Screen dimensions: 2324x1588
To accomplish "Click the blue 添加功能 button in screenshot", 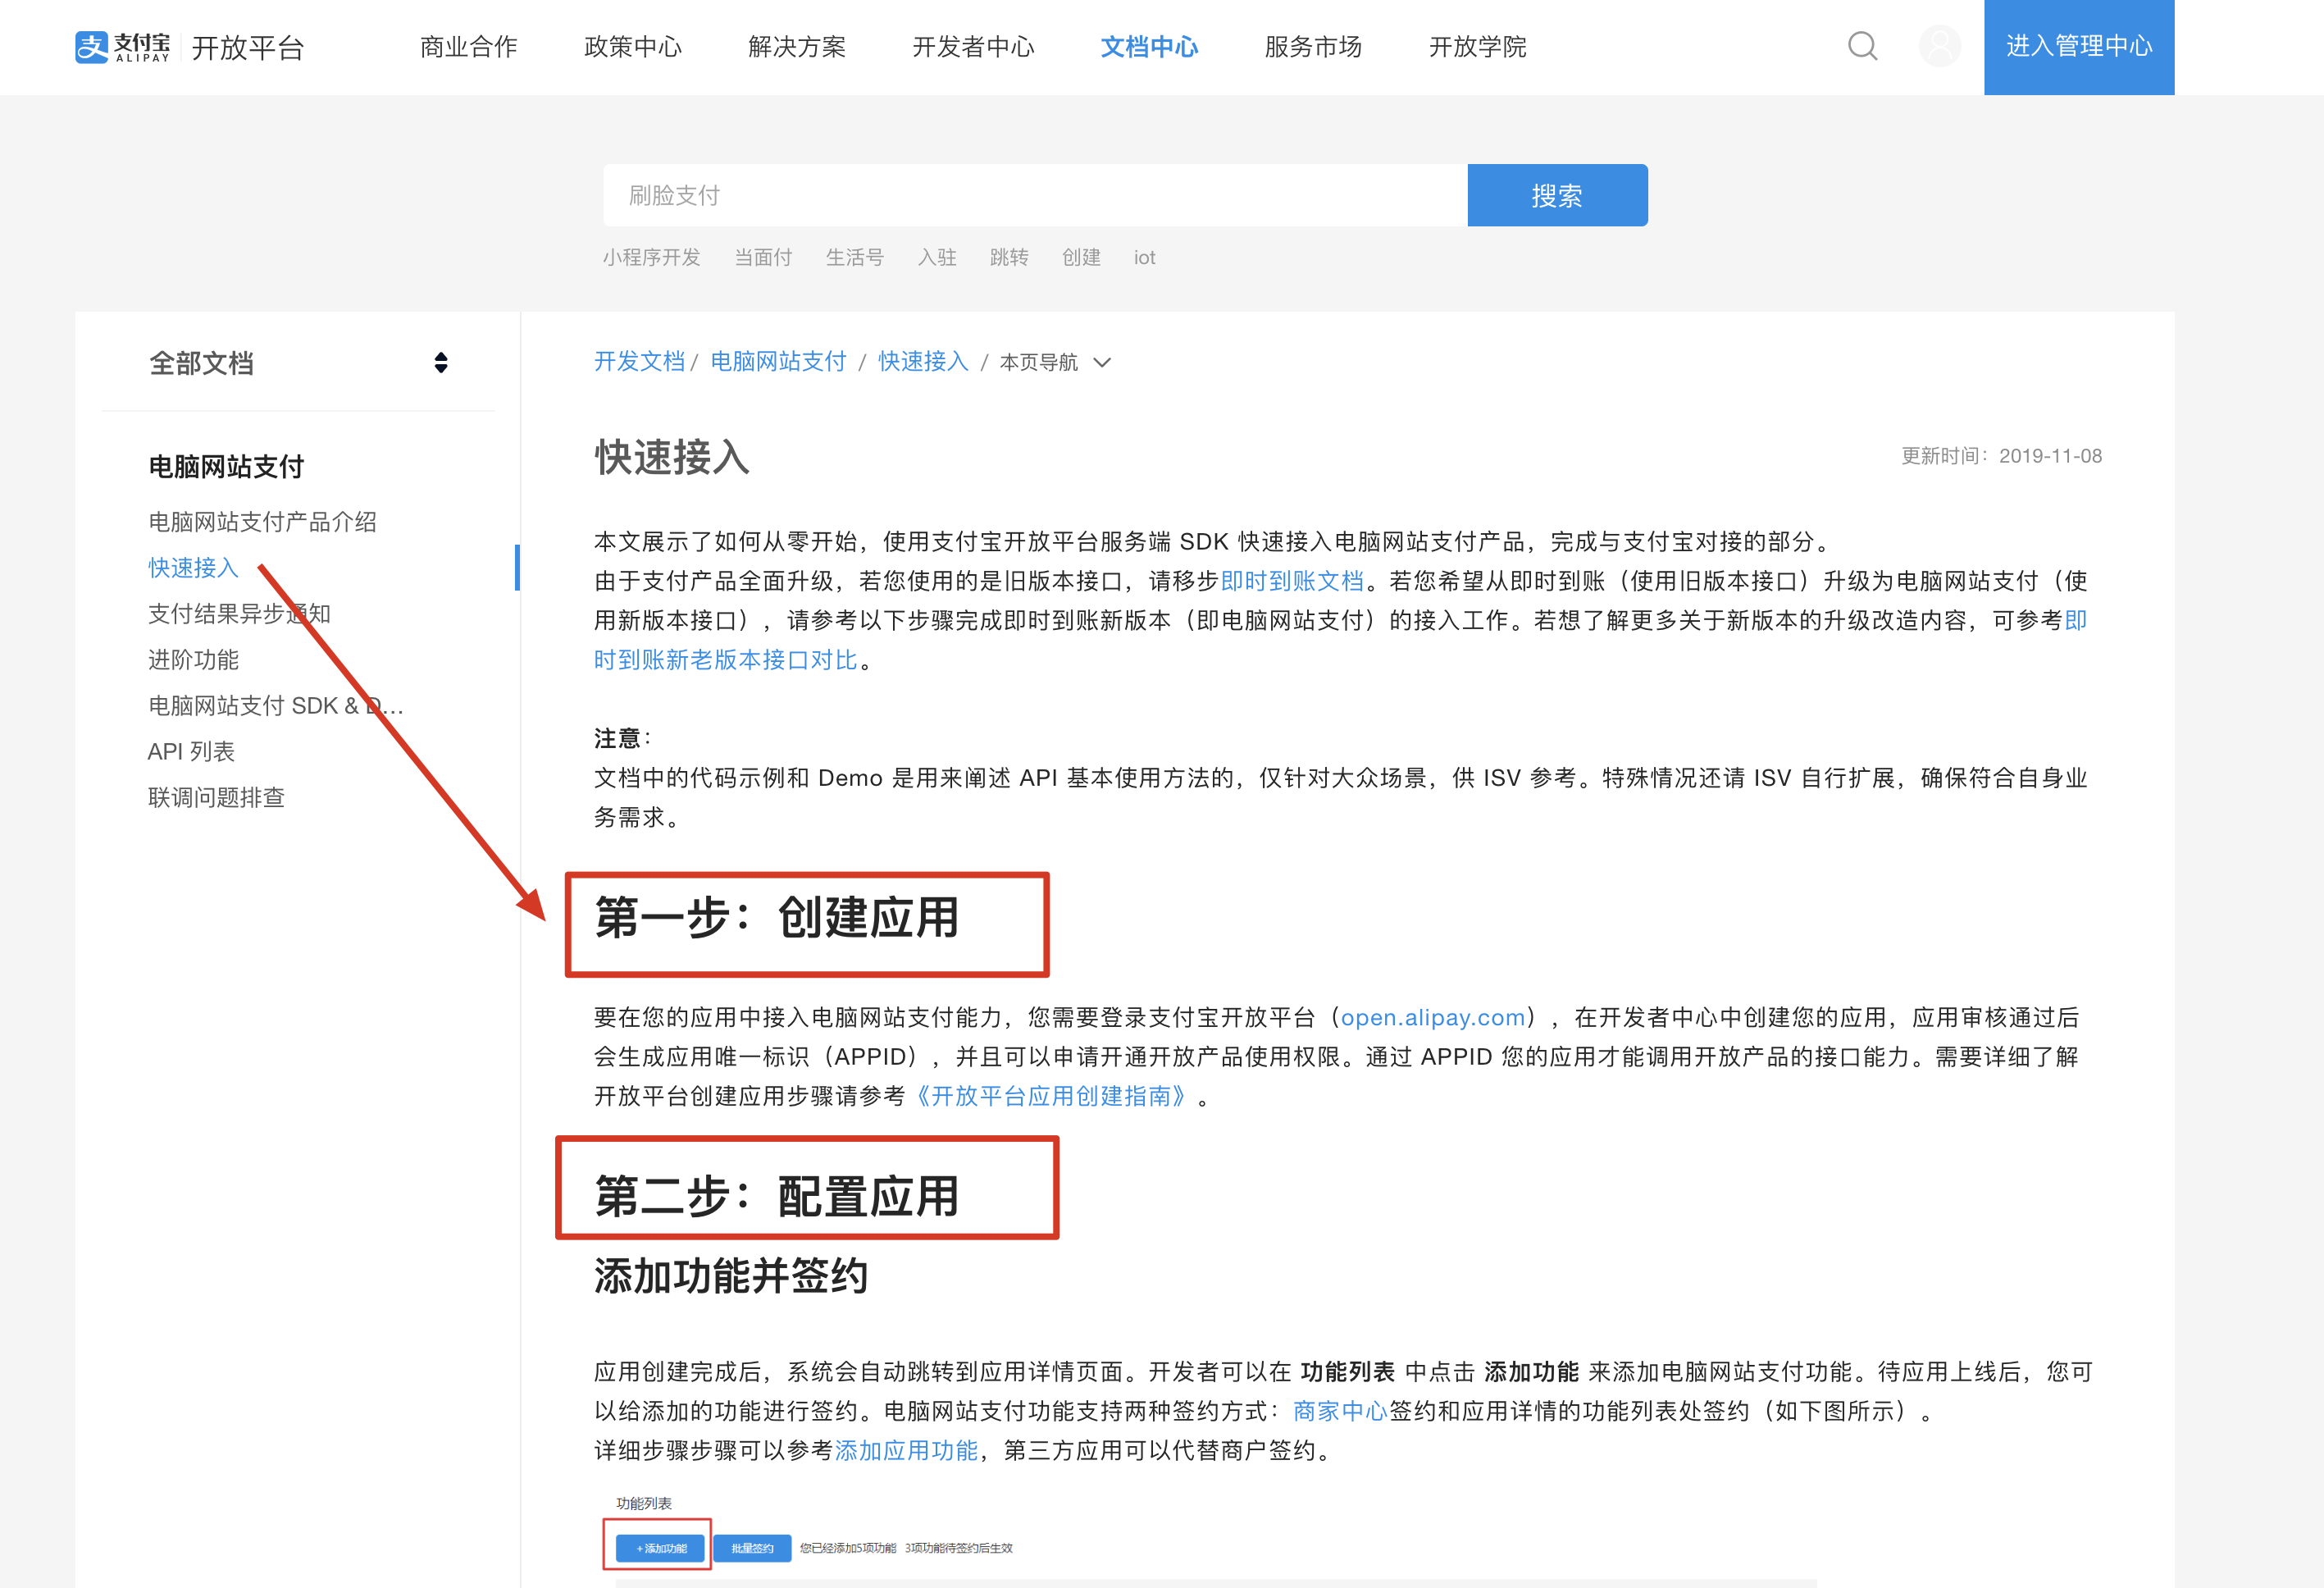I will click(660, 1547).
